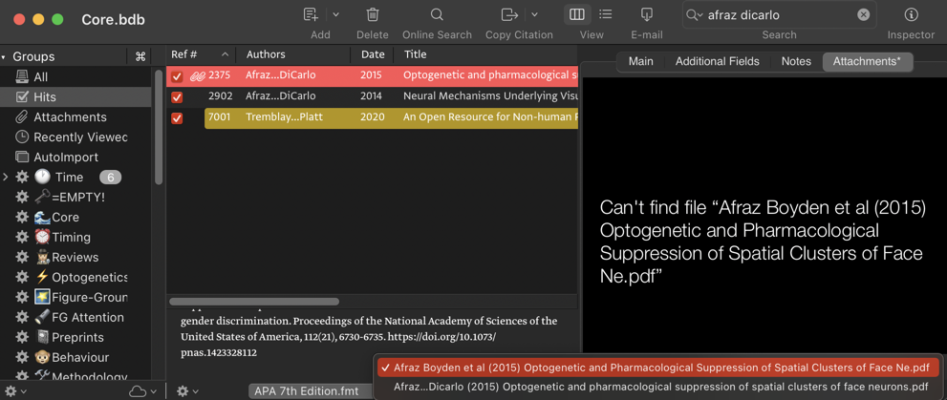Click the E-mail toolbar icon

click(x=647, y=14)
